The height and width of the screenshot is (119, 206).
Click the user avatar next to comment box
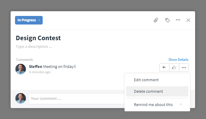pyautogui.click(x=21, y=98)
